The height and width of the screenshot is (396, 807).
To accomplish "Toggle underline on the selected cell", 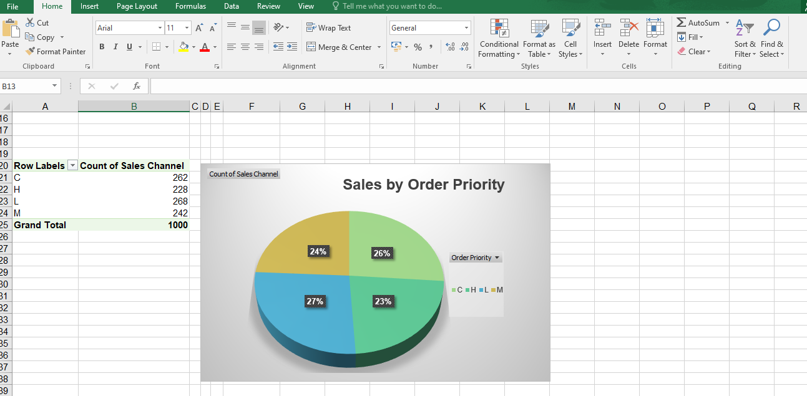I will pyautogui.click(x=129, y=47).
